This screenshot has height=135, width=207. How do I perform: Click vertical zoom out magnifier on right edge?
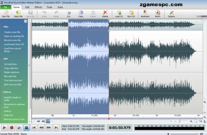coord(205,117)
